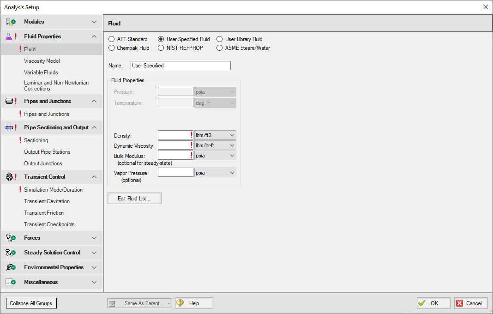
Task: Enable the Chempak Fluid option
Action: 111,48
